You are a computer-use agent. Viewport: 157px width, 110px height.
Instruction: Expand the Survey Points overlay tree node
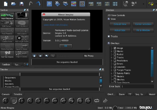point(111,73)
